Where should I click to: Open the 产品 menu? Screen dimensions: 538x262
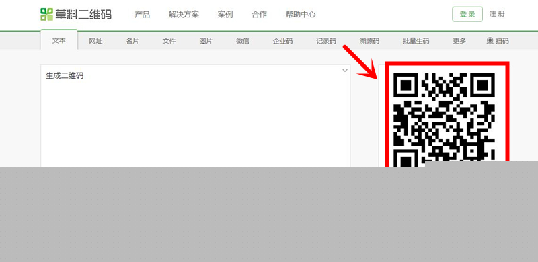[x=142, y=14]
